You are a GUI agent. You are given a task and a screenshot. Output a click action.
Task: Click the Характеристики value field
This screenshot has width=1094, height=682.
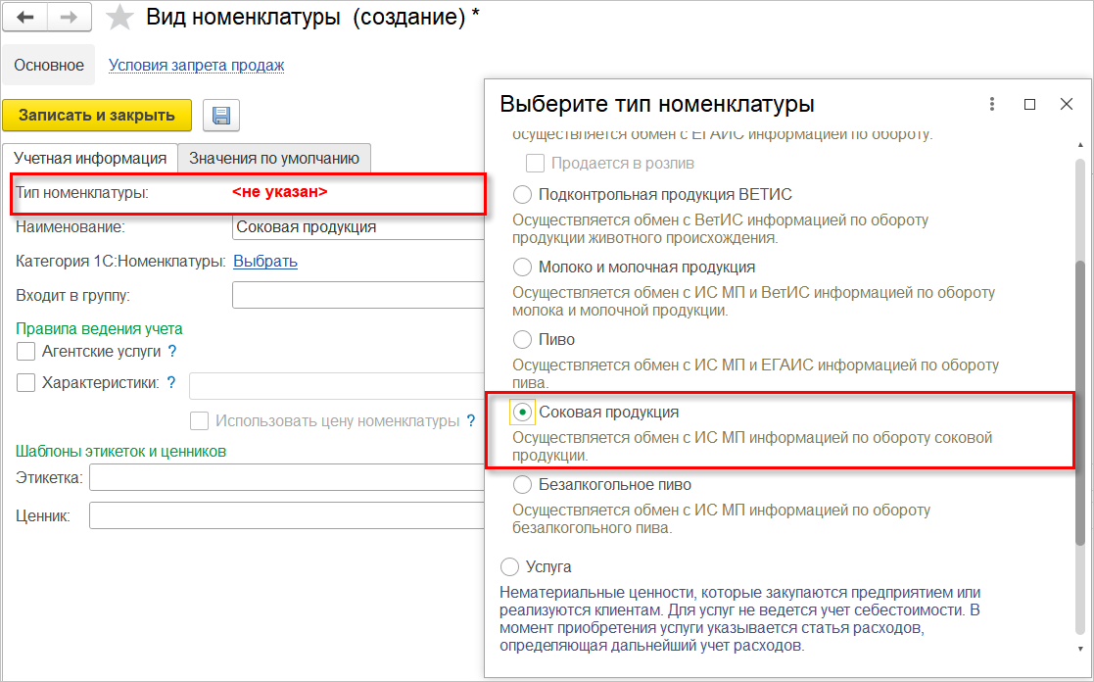pyautogui.click(x=336, y=386)
